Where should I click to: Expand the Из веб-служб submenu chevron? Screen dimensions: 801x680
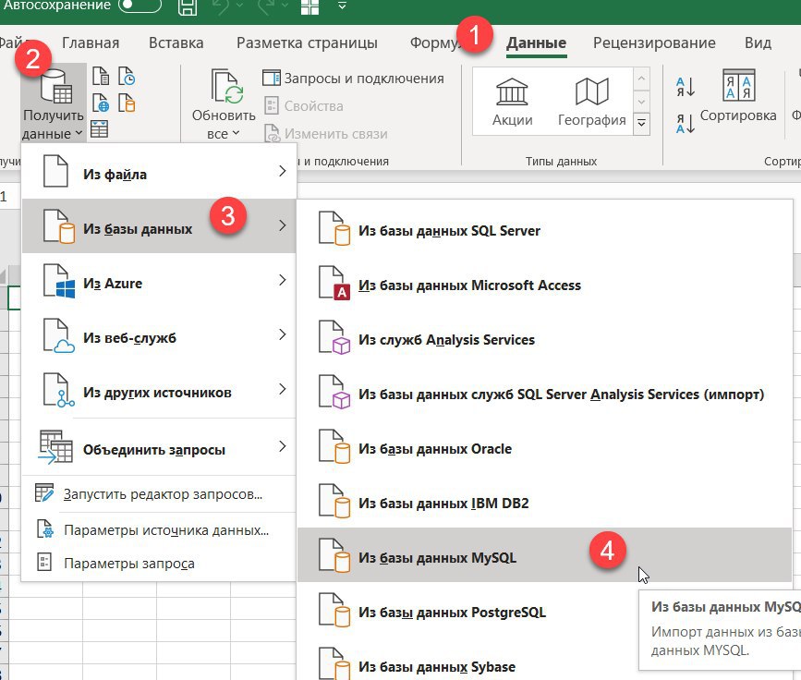(283, 334)
